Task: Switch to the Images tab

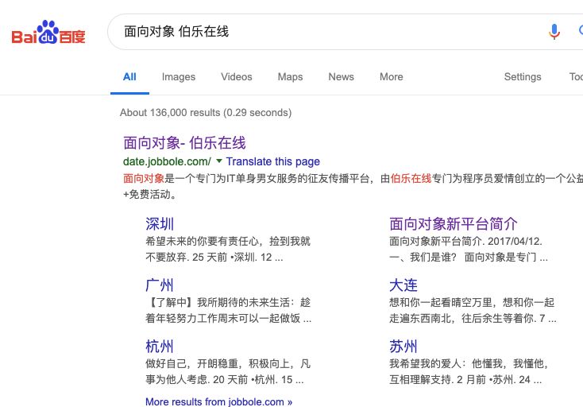Action: pos(179,77)
